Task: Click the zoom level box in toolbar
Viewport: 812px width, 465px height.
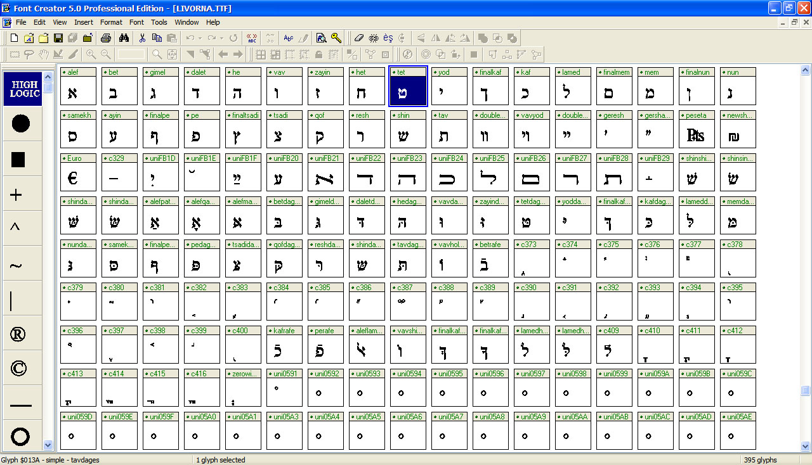Action: (x=131, y=54)
